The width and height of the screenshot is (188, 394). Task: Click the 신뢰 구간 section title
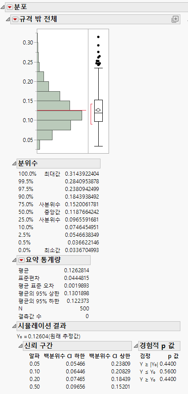coord(39,346)
